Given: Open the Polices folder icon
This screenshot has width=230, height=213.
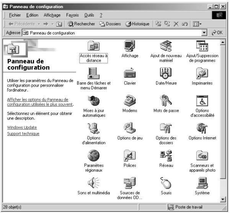Looking at the screenshot, I should [130, 156].
